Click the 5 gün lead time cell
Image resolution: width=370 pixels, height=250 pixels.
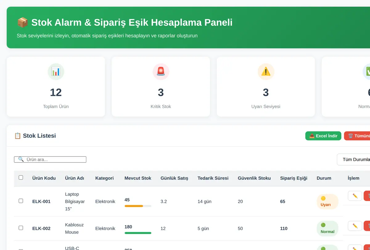click(203, 228)
